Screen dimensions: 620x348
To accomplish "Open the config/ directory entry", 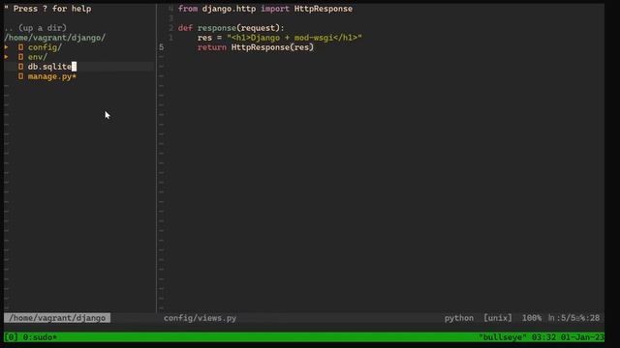I will pyautogui.click(x=45, y=47).
